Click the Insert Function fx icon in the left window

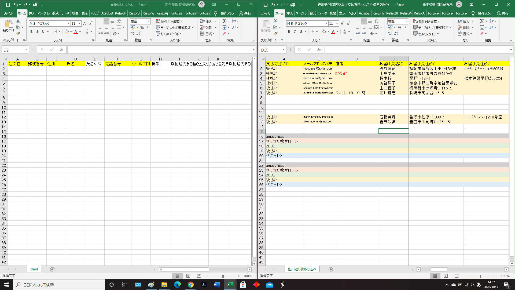61,49
